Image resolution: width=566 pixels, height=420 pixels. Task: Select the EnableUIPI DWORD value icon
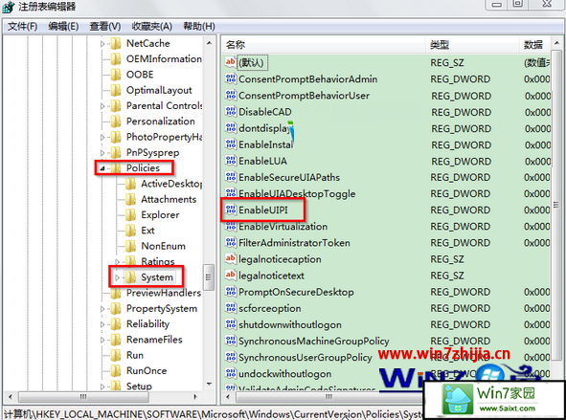tap(231, 210)
